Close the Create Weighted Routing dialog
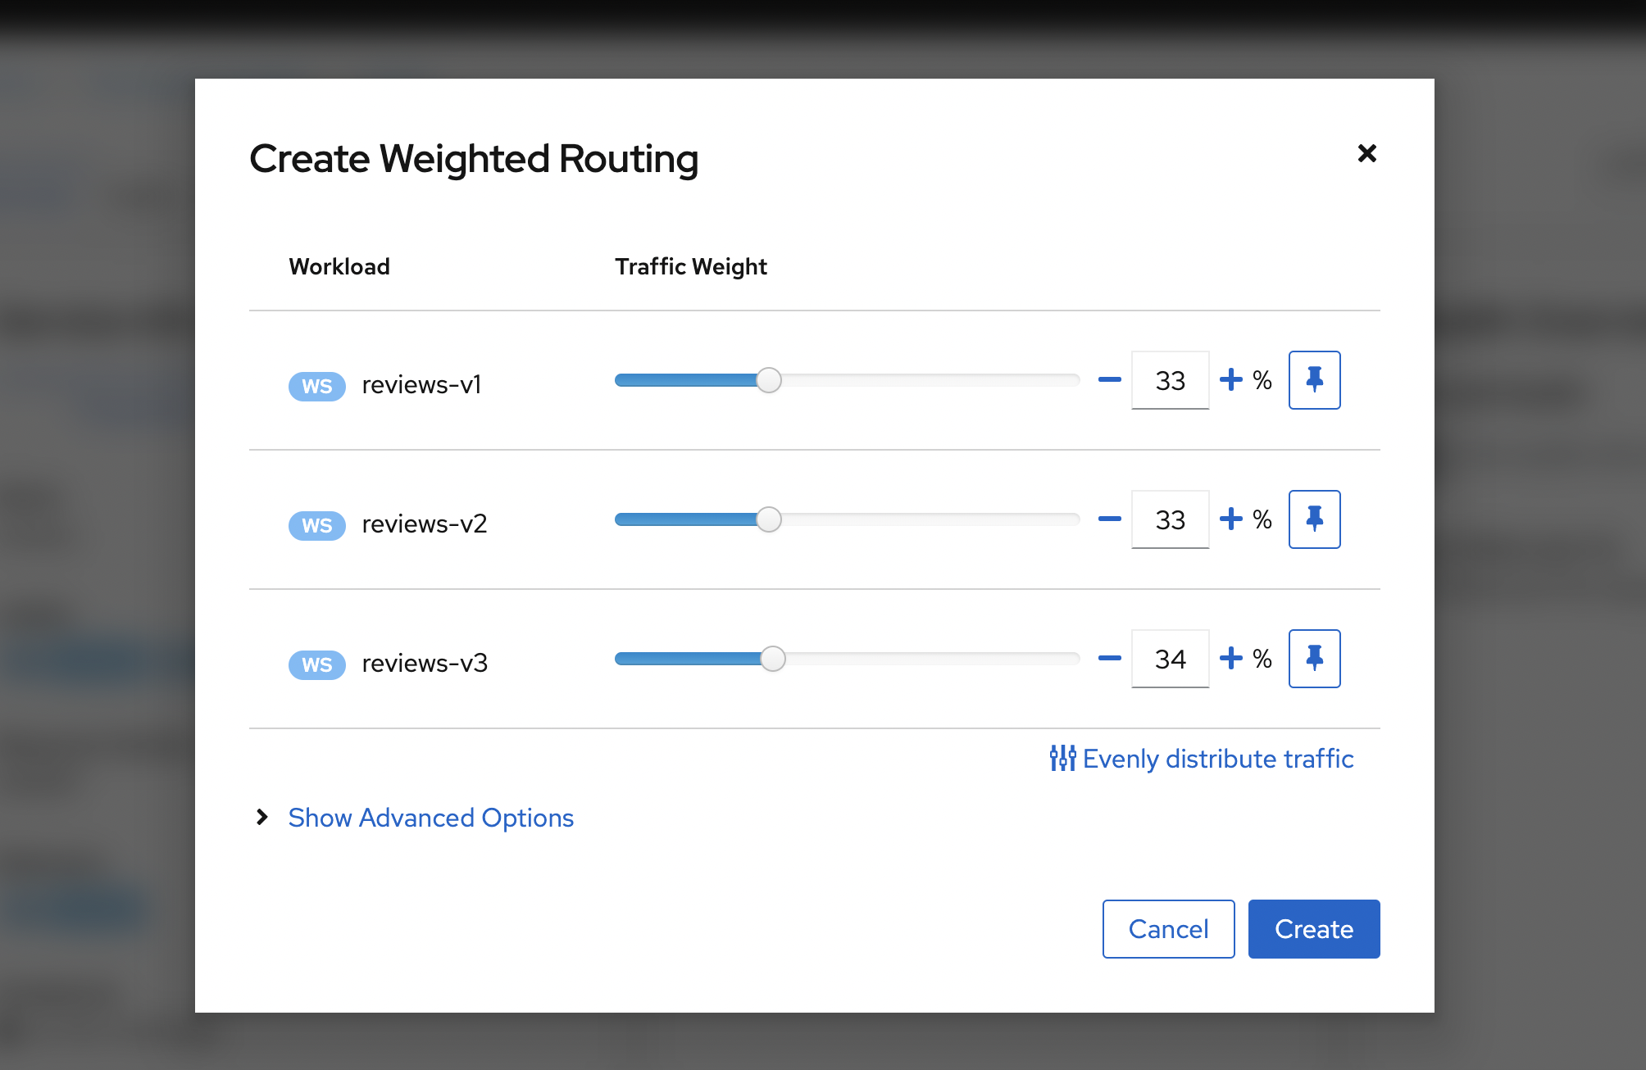This screenshot has height=1070, width=1646. coord(1366,153)
